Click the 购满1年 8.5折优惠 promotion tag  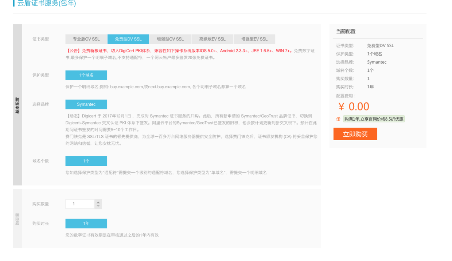[374, 119]
